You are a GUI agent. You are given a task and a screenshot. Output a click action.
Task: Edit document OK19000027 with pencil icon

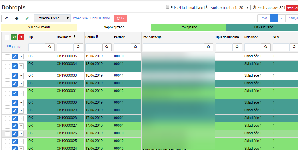click(x=15, y=126)
